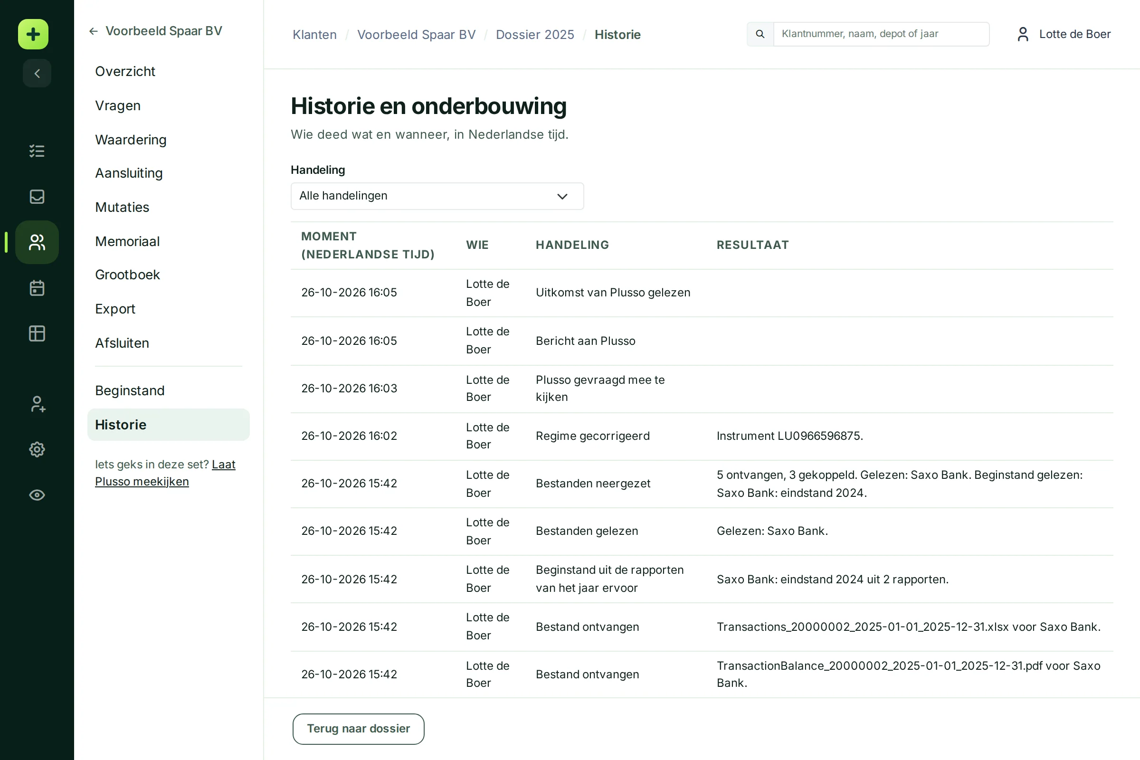The width and height of the screenshot is (1140, 760).
Task: Open the calendar icon in sidebar
Action: pos(37,288)
